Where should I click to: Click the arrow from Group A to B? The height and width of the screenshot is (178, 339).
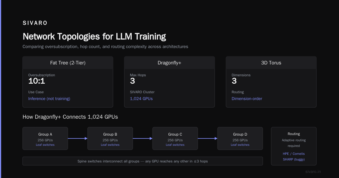tap(78, 138)
